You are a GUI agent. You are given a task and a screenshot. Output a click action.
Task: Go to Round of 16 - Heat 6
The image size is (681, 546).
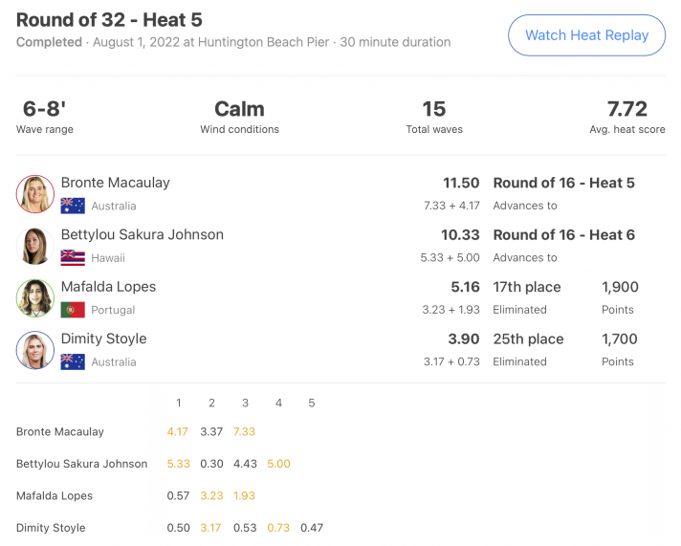pos(563,235)
